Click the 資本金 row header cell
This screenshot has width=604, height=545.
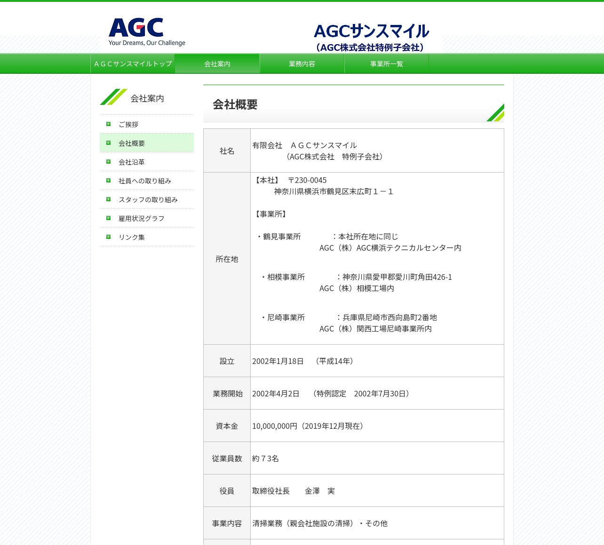coord(227,426)
